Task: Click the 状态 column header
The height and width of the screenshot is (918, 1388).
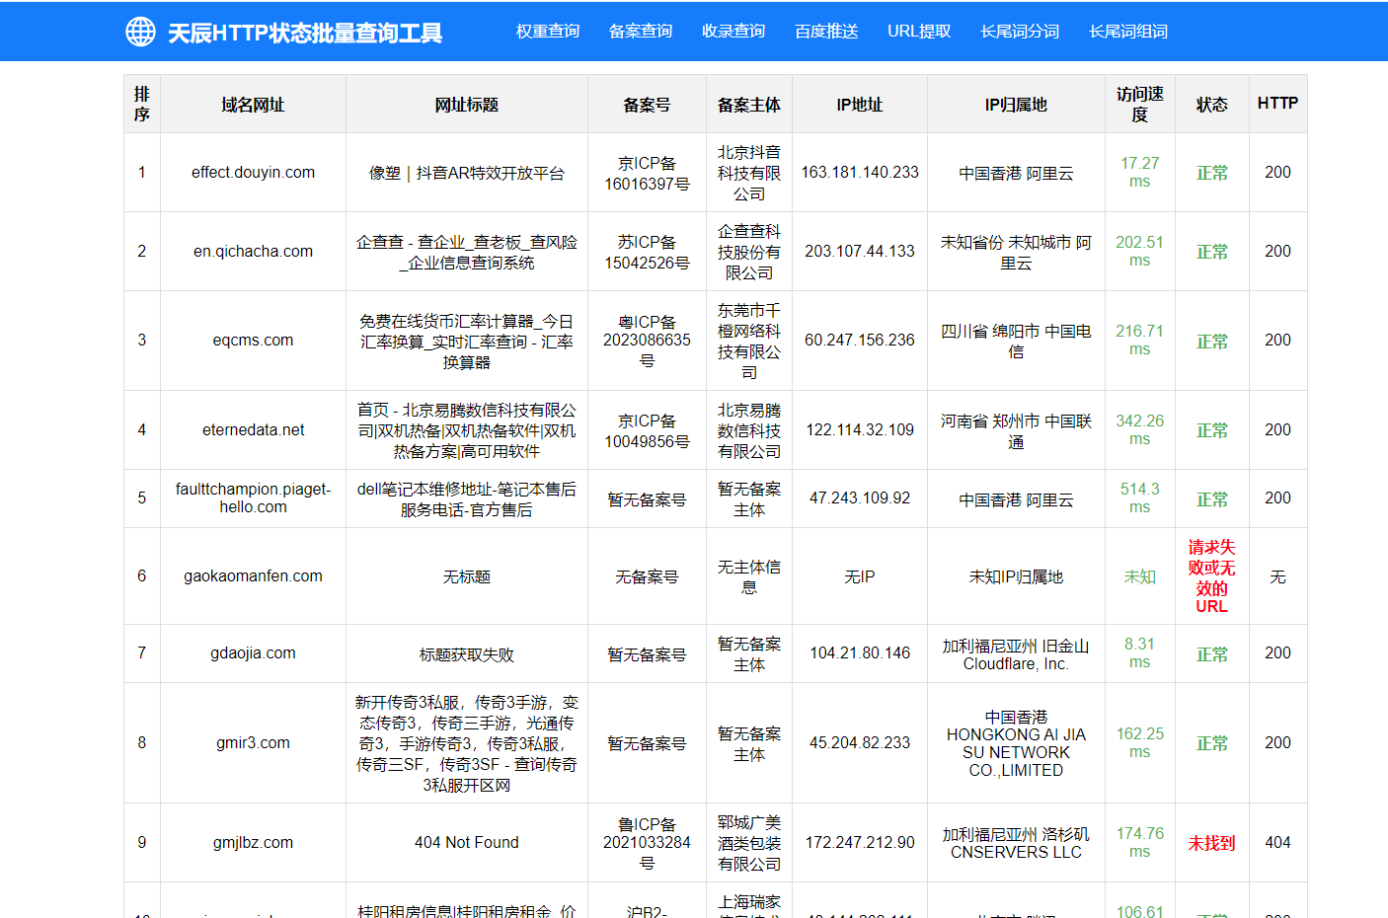Action: coord(1212,104)
